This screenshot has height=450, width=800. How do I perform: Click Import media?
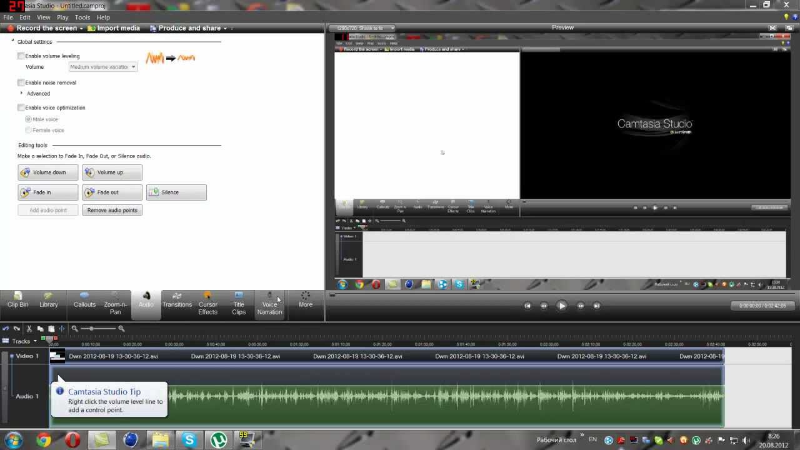[x=114, y=28]
